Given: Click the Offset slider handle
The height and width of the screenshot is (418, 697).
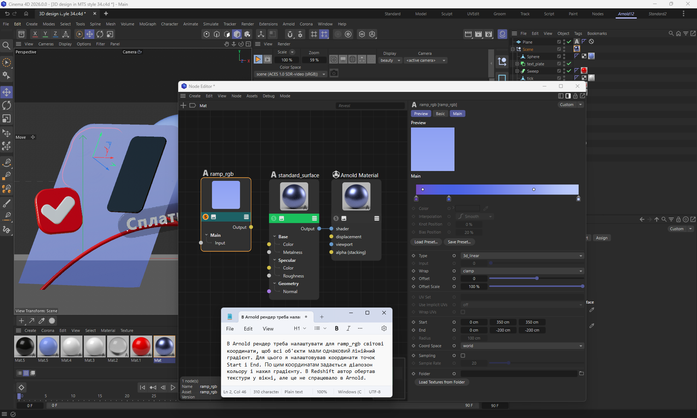Looking at the screenshot, I should tap(537, 279).
